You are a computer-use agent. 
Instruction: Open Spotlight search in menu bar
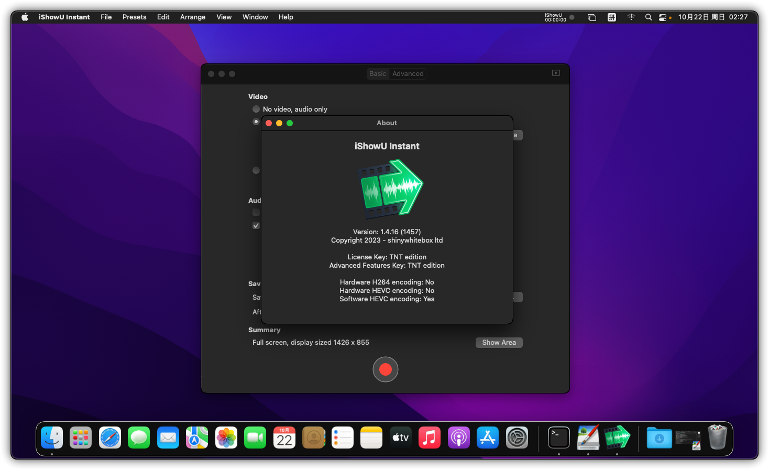pos(649,17)
